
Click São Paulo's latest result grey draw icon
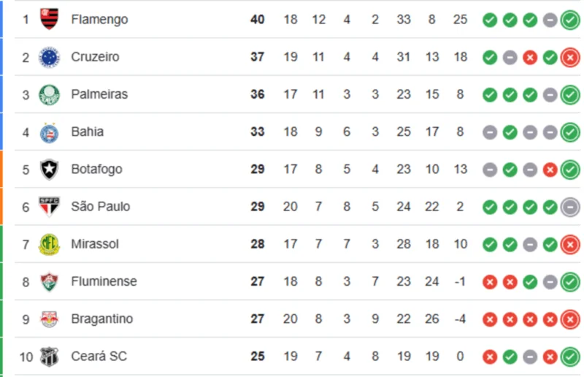570,207
